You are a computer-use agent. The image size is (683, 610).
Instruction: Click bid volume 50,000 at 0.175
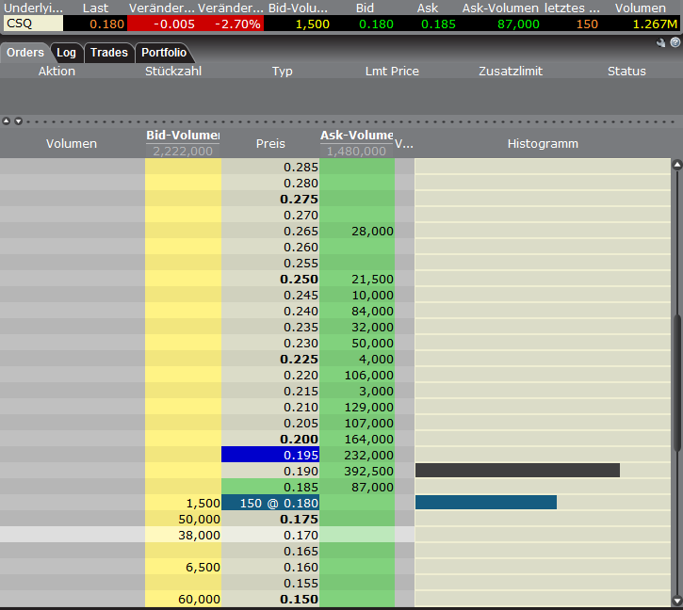coord(183,520)
